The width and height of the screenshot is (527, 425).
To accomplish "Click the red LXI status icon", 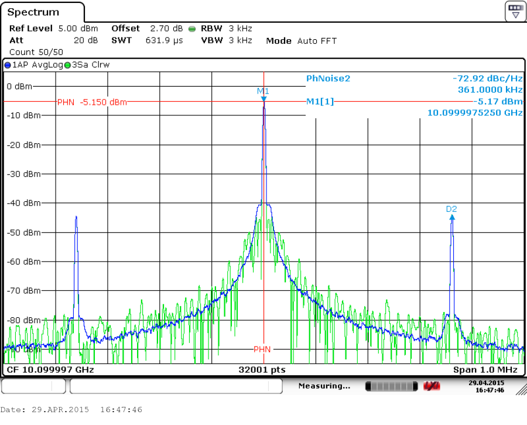I will [432, 386].
